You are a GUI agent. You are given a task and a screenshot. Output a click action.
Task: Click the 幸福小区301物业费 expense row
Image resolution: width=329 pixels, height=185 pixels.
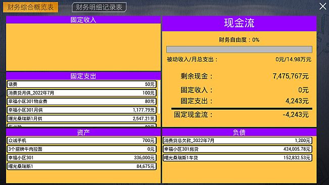81,102
